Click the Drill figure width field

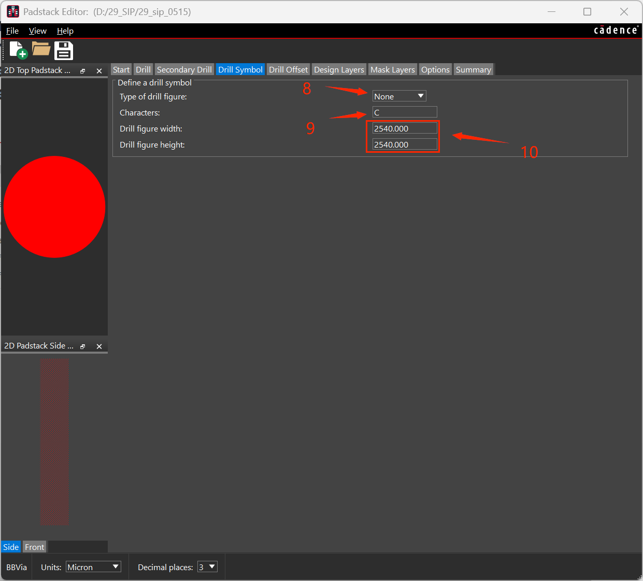[405, 128]
